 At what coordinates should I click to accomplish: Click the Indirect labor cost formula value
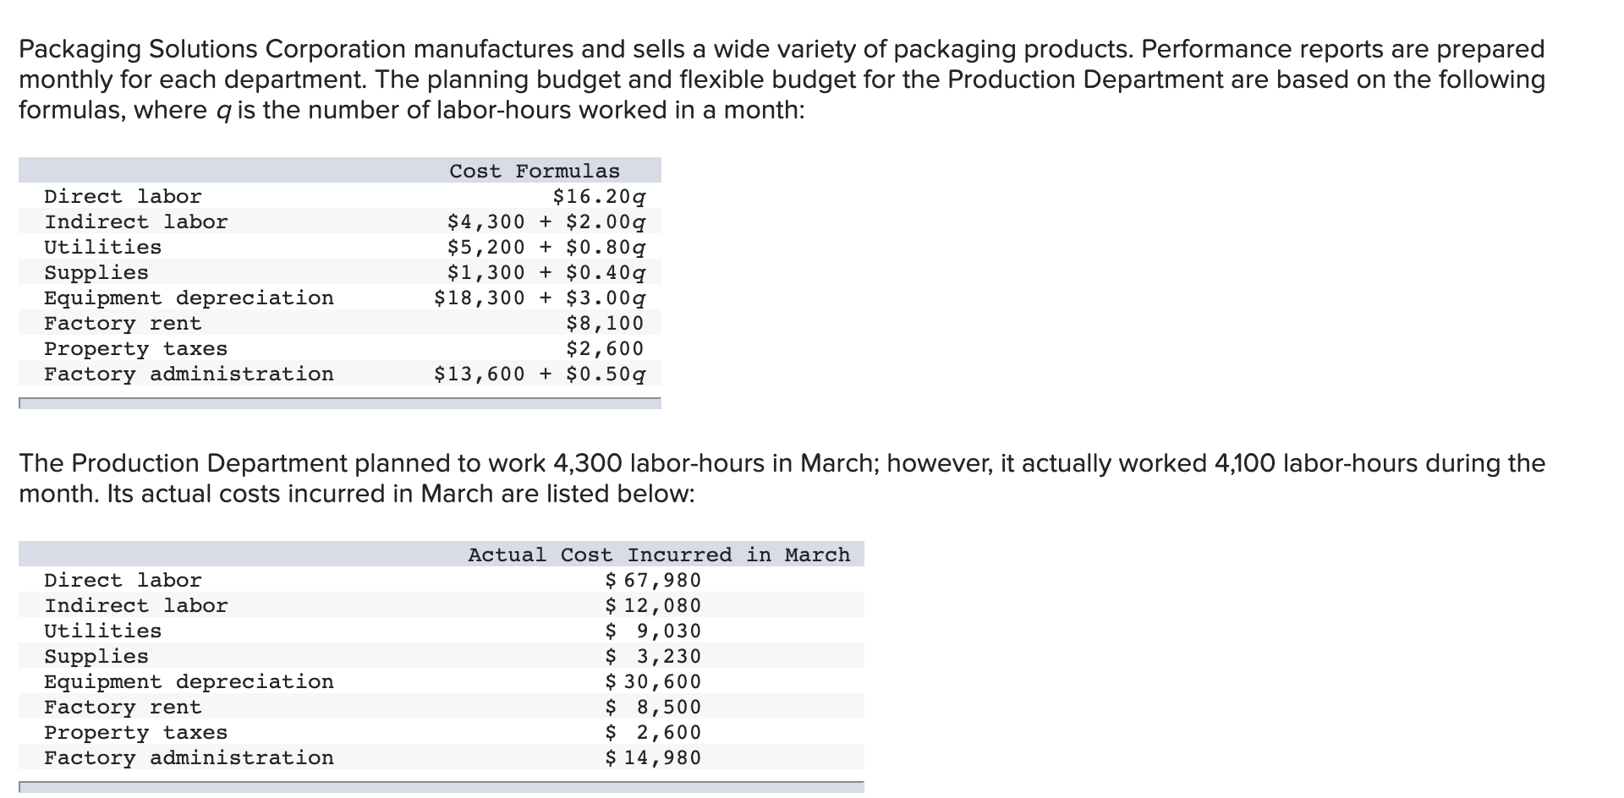[x=546, y=222]
